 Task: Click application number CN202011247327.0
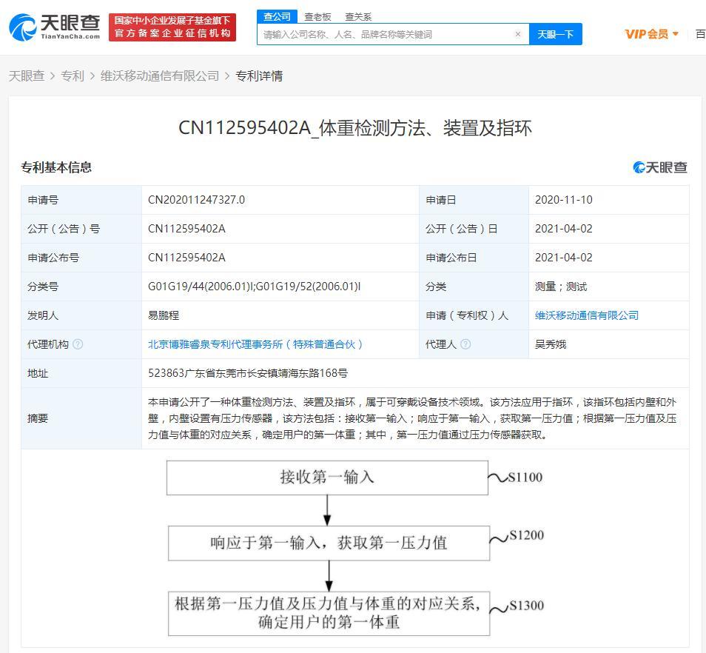tap(196, 200)
